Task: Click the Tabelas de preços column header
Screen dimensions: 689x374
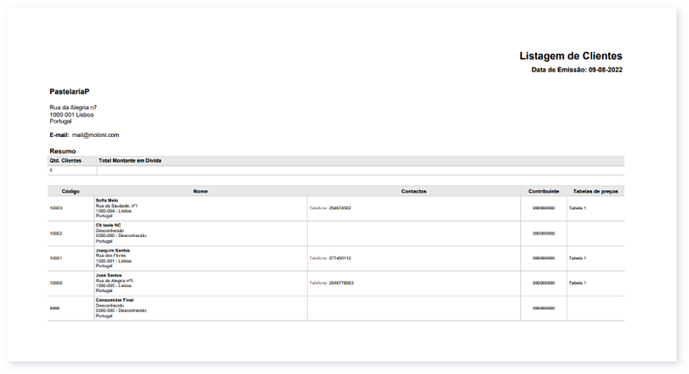Action: click(596, 190)
